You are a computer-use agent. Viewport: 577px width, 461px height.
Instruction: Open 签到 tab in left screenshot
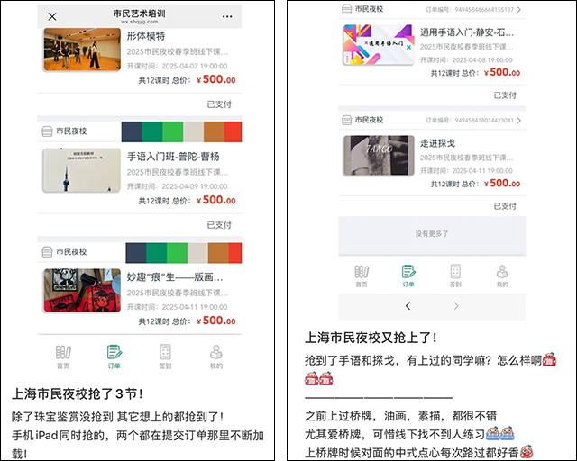coord(165,357)
